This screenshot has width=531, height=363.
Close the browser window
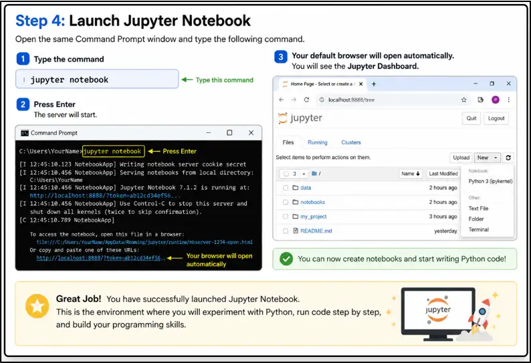pyautogui.click(x=508, y=84)
